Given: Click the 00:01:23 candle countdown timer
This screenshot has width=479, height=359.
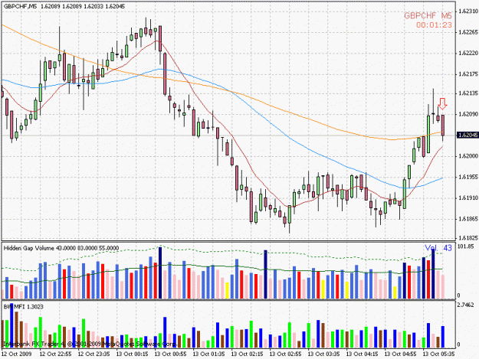Looking at the screenshot, I should click(x=434, y=25).
